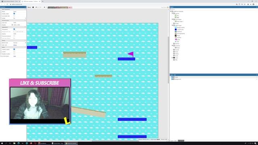Image resolution: width=258 pixels, height=145 pixels.
Task: Click the Help link under More information
Action: (15, 56)
